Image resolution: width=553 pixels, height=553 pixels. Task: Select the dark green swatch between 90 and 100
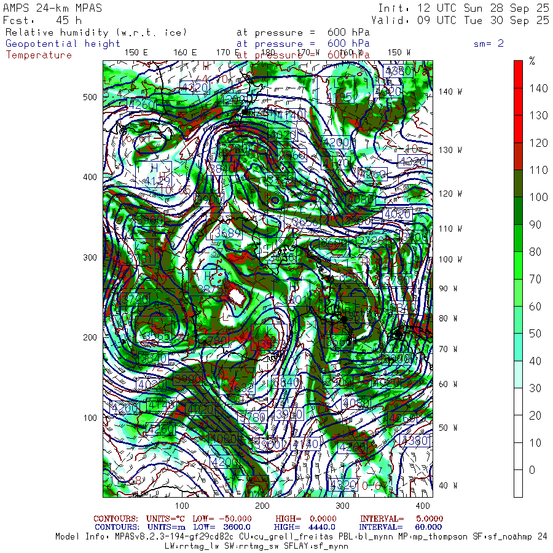click(518, 211)
